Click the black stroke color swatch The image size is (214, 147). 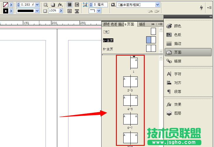(6, 11)
